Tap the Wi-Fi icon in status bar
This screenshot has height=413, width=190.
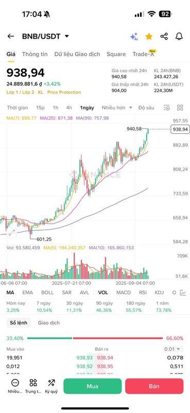(x=151, y=14)
